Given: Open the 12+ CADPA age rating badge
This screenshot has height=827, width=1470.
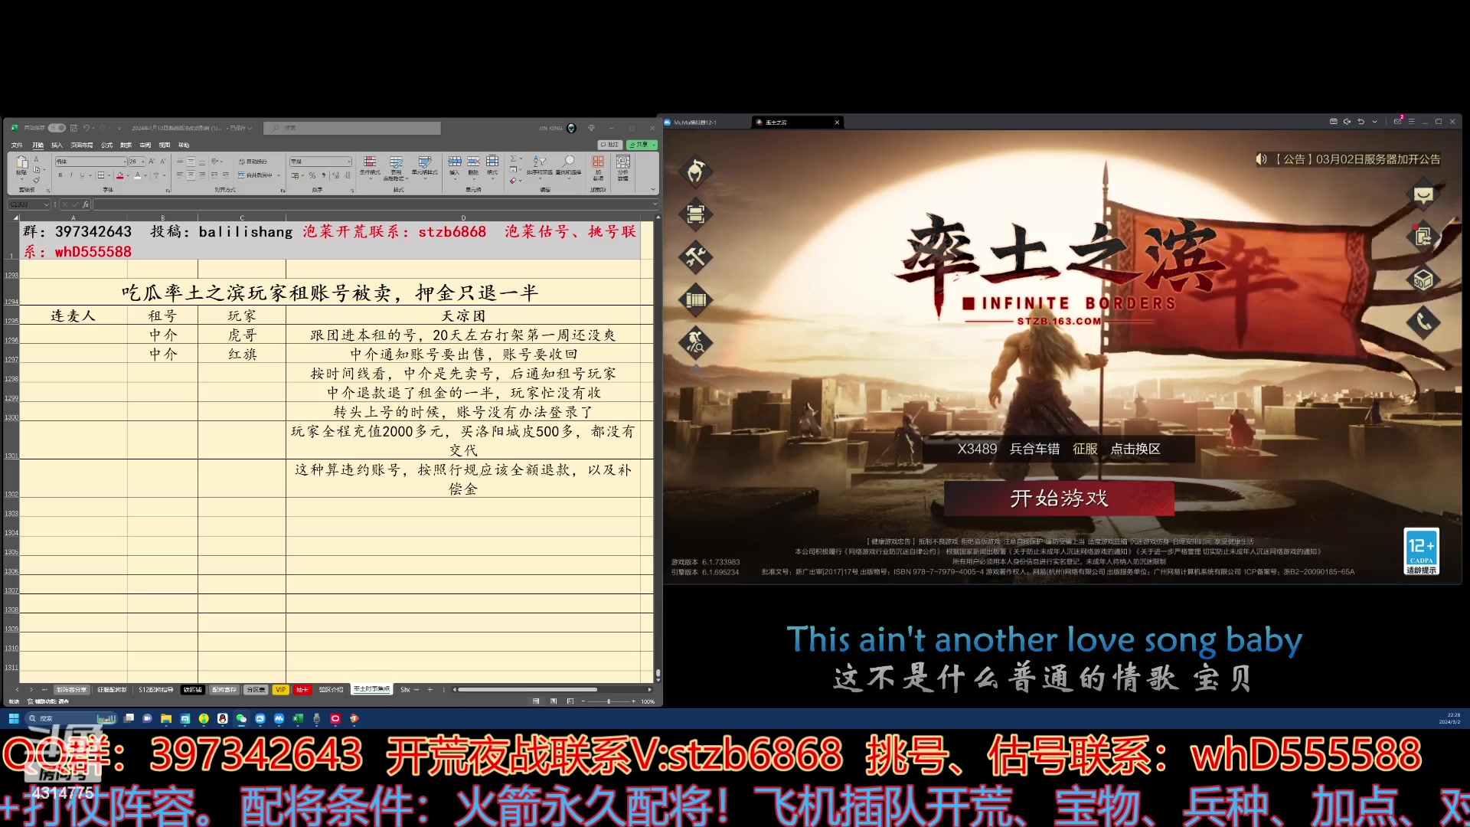Looking at the screenshot, I should pyautogui.click(x=1422, y=551).
